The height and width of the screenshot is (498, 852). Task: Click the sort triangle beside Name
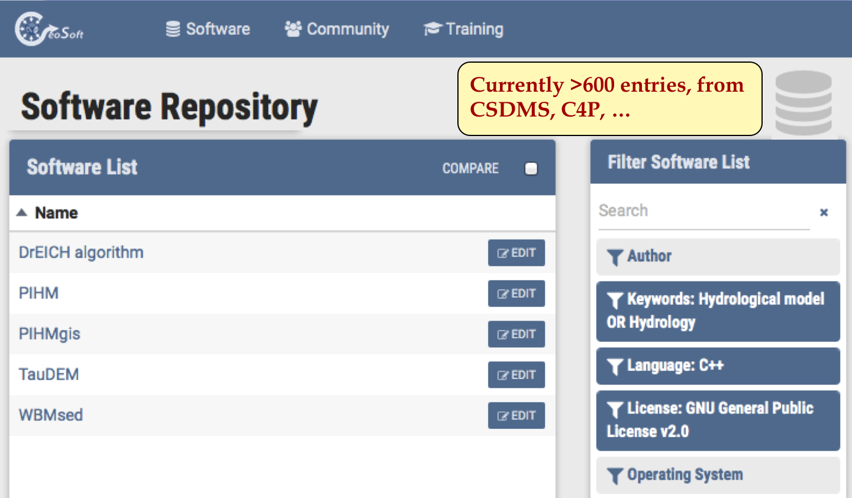click(22, 213)
